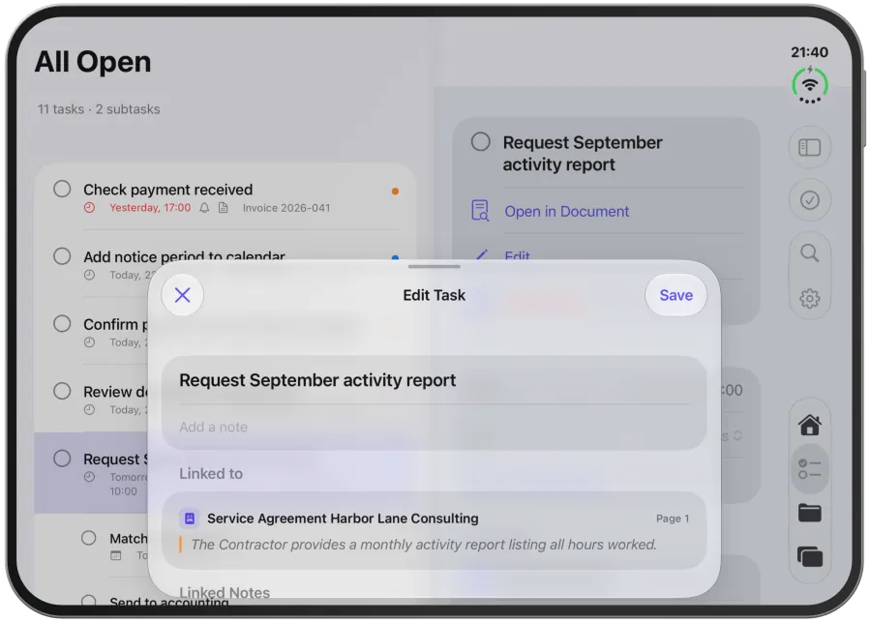This screenshot has height=622, width=871.
Task: Click Edit in the detail panel
Action: point(517,256)
